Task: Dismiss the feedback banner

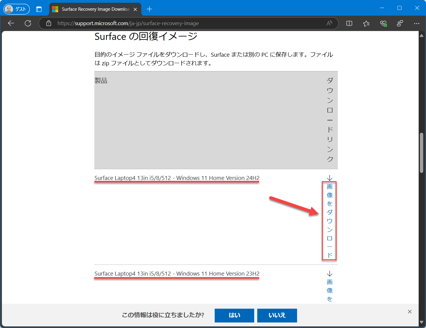Action: pos(410,312)
